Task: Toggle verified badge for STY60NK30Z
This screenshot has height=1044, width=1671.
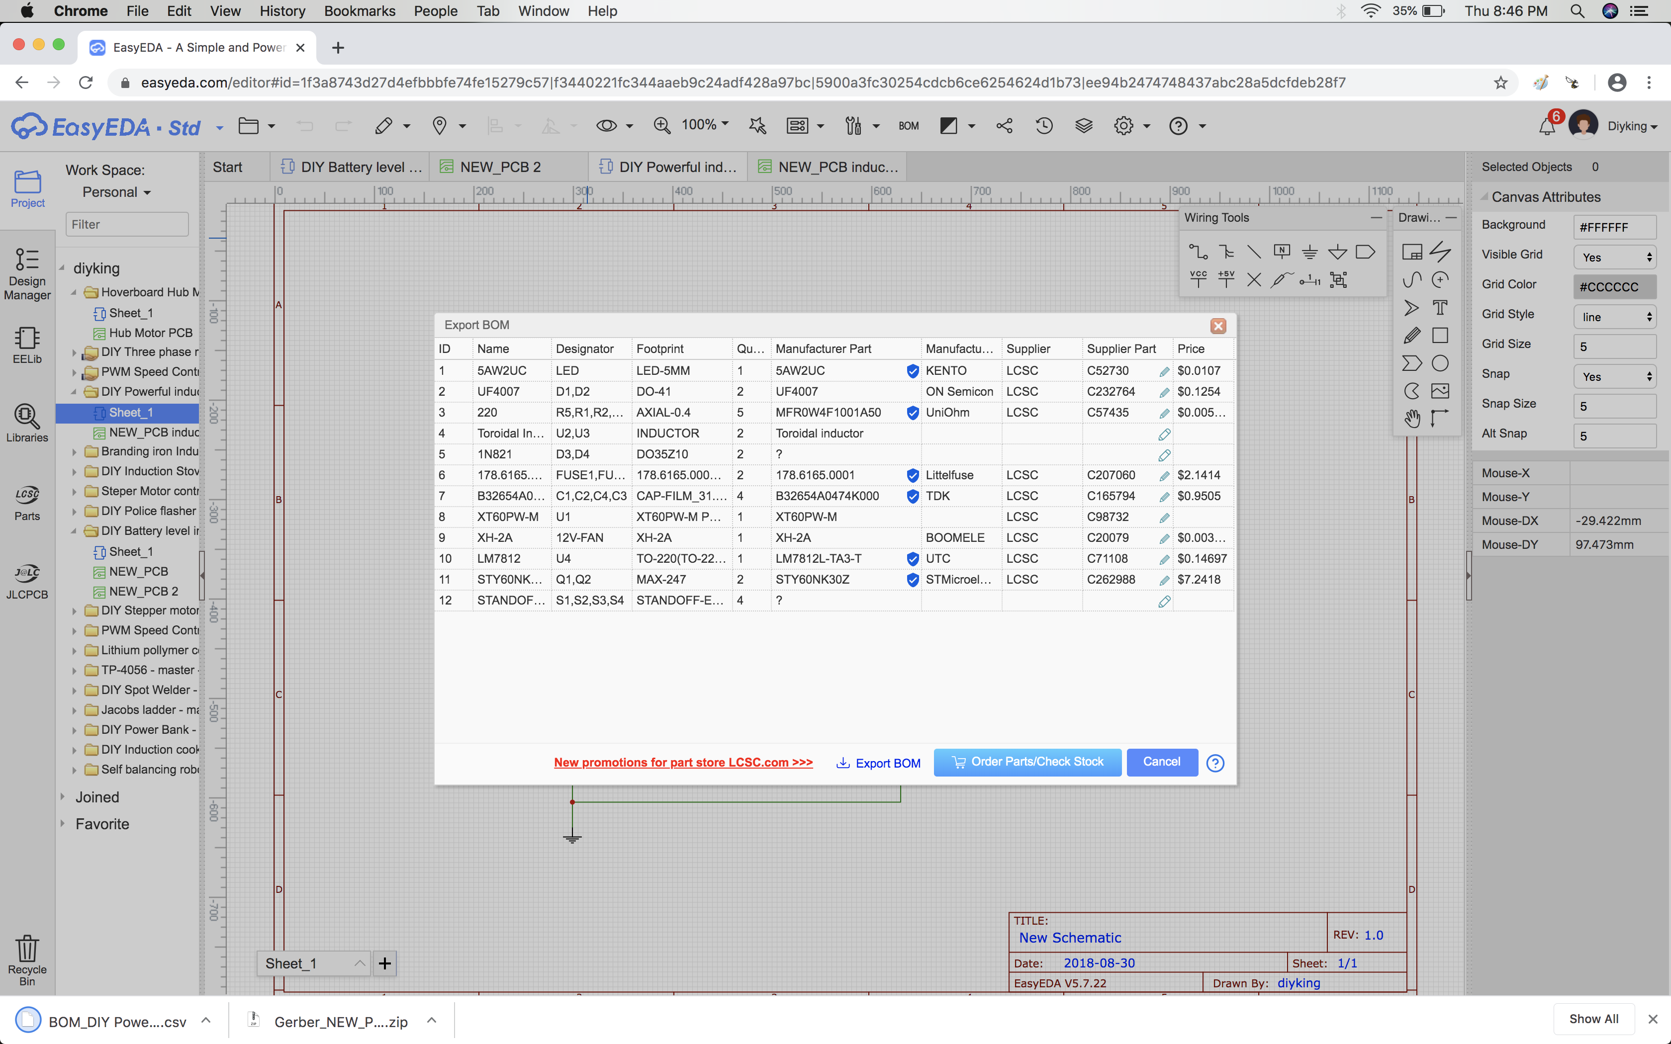Action: click(x=912, y=580)
